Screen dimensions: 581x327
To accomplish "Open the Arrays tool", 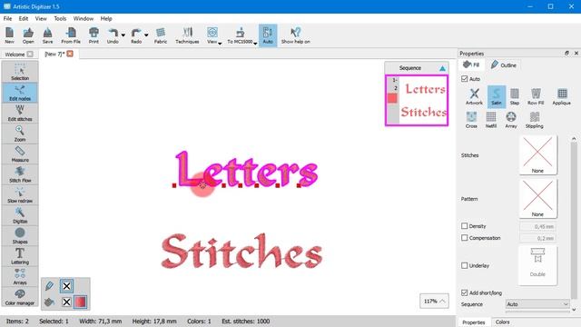I will coord(20,276).
